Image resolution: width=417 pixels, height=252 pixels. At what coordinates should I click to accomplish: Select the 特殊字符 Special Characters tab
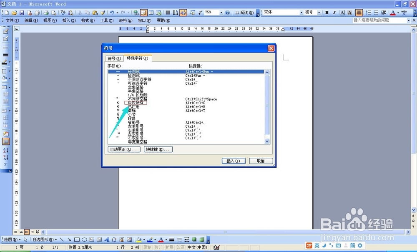click(x=138, y=58)
